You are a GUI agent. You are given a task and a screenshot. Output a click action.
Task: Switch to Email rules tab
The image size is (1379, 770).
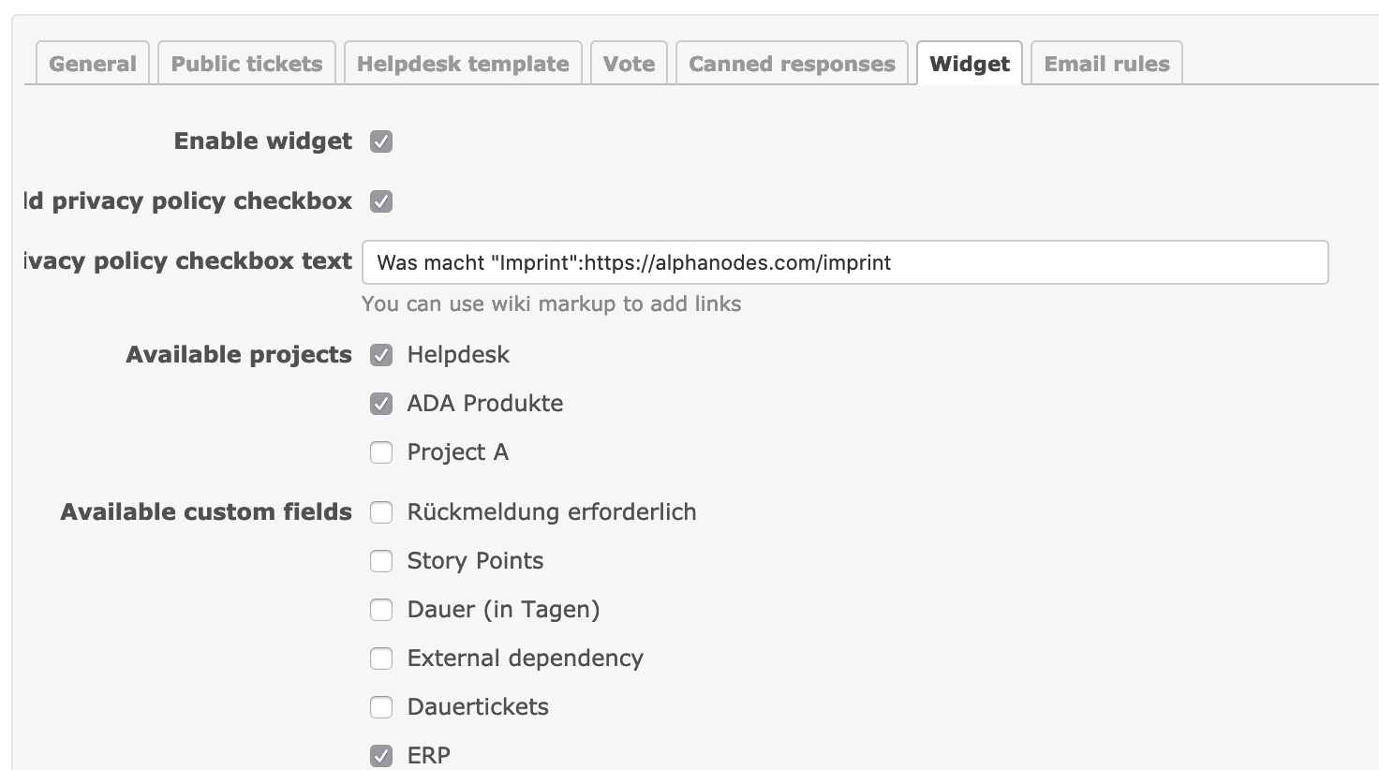coord(1106,64)
